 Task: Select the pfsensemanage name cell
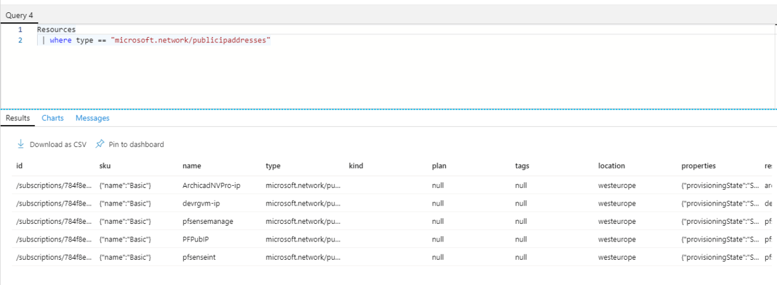coord(208,222)
